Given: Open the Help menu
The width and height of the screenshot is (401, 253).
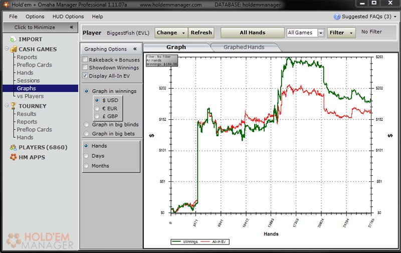Looking at the screenshot, I should click(97, 17).
